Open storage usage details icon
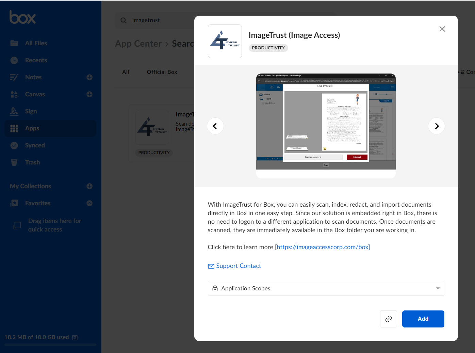 [75, 338]
